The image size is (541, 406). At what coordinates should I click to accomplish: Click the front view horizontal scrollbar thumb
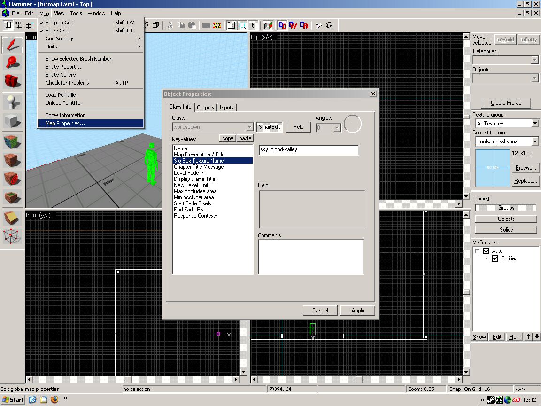129,379
